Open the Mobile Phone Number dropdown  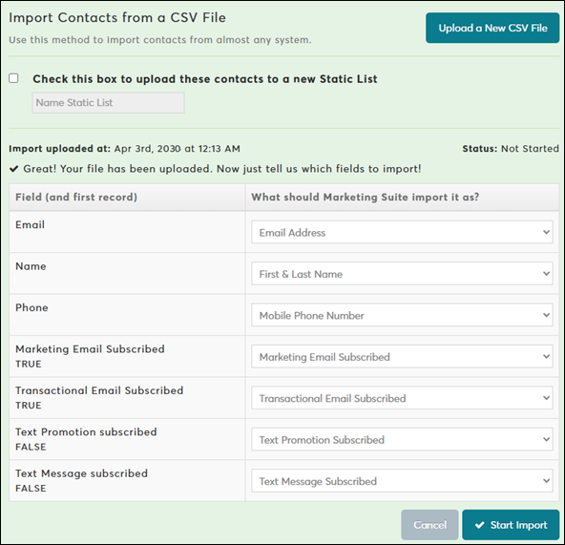tap(402, 315)
